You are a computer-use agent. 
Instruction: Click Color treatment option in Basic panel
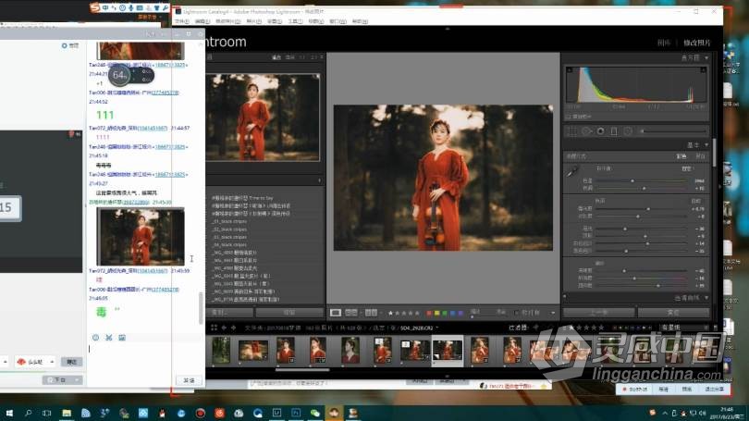tap(681, 156)
